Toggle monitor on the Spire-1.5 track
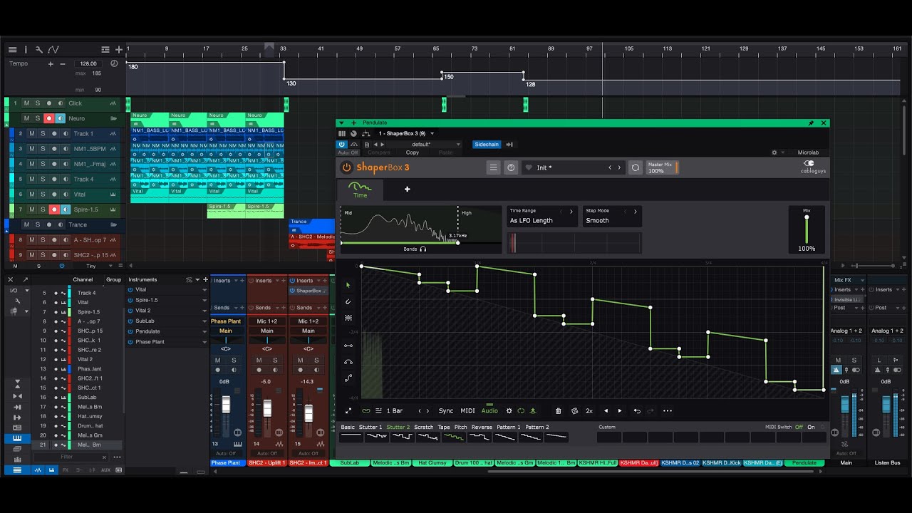 coord(65,209)
